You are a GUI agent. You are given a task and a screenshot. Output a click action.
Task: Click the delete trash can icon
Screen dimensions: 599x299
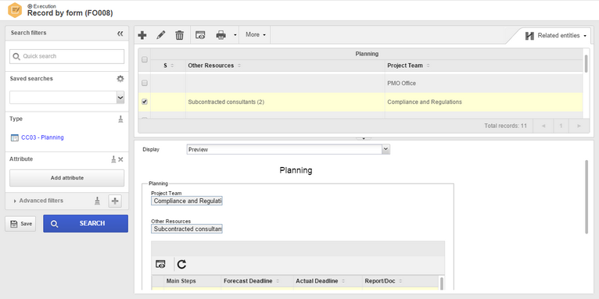click(x=180, y=35)
